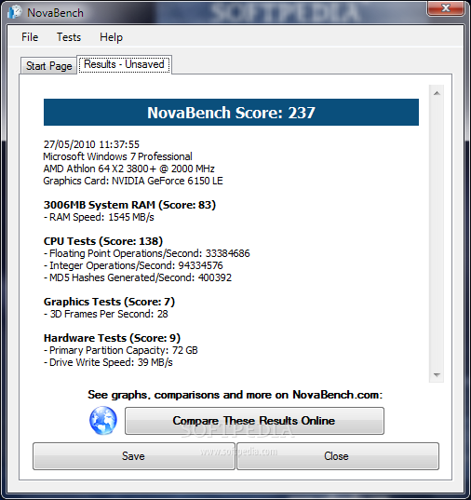Click Primary Partition Capacity: 72 GB
The height and width of the screenshot is (500, 471).
[120, 350]
